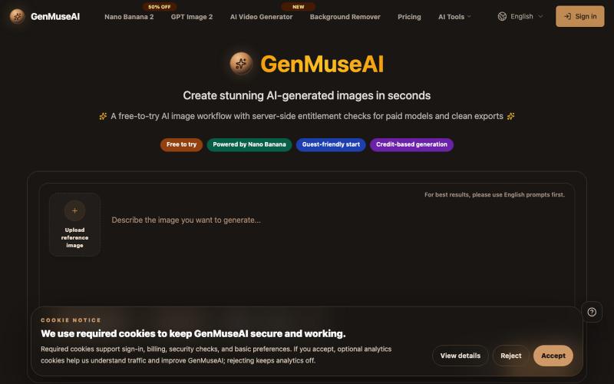Click the large GenMuseAI hero logo icon

tap(241, 64)
